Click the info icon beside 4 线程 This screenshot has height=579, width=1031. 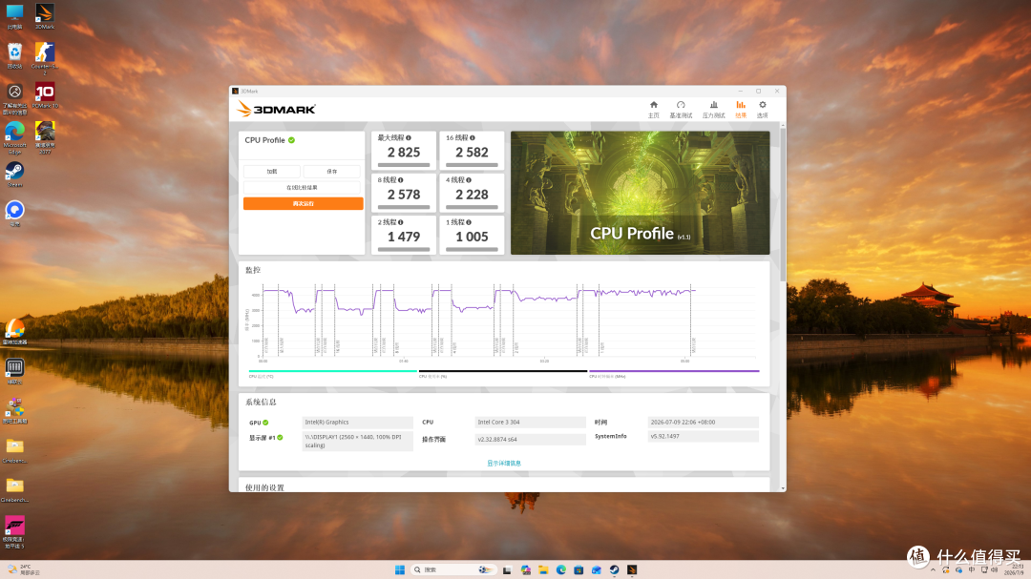coord(468,180)
